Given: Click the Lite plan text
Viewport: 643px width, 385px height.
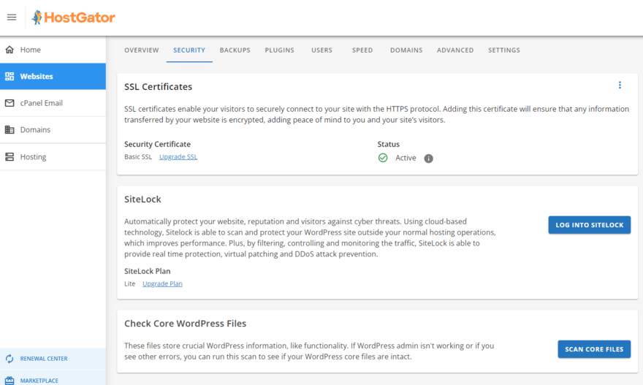Looking at the screenshot, I should pos(129,283).
